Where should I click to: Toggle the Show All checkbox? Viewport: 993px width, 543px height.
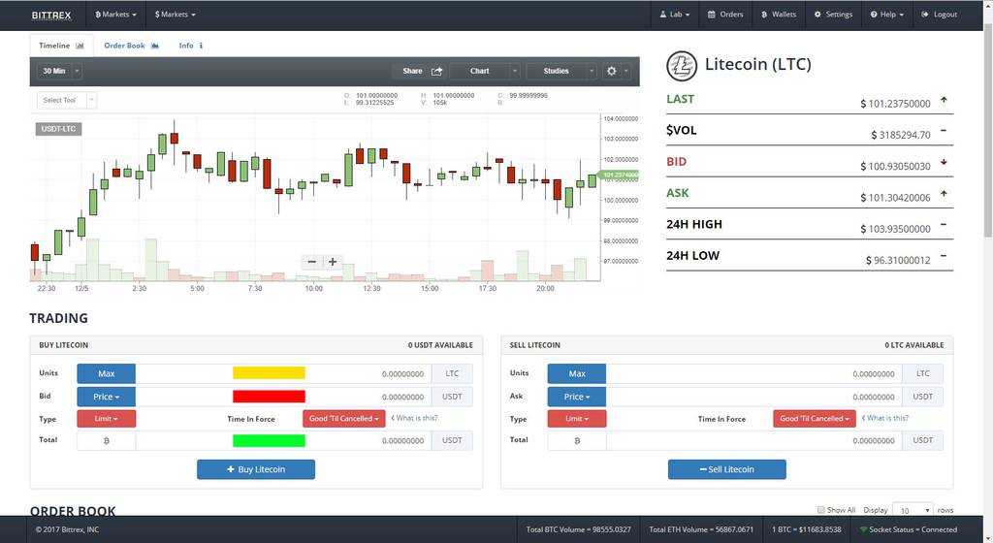coord(820,509)
